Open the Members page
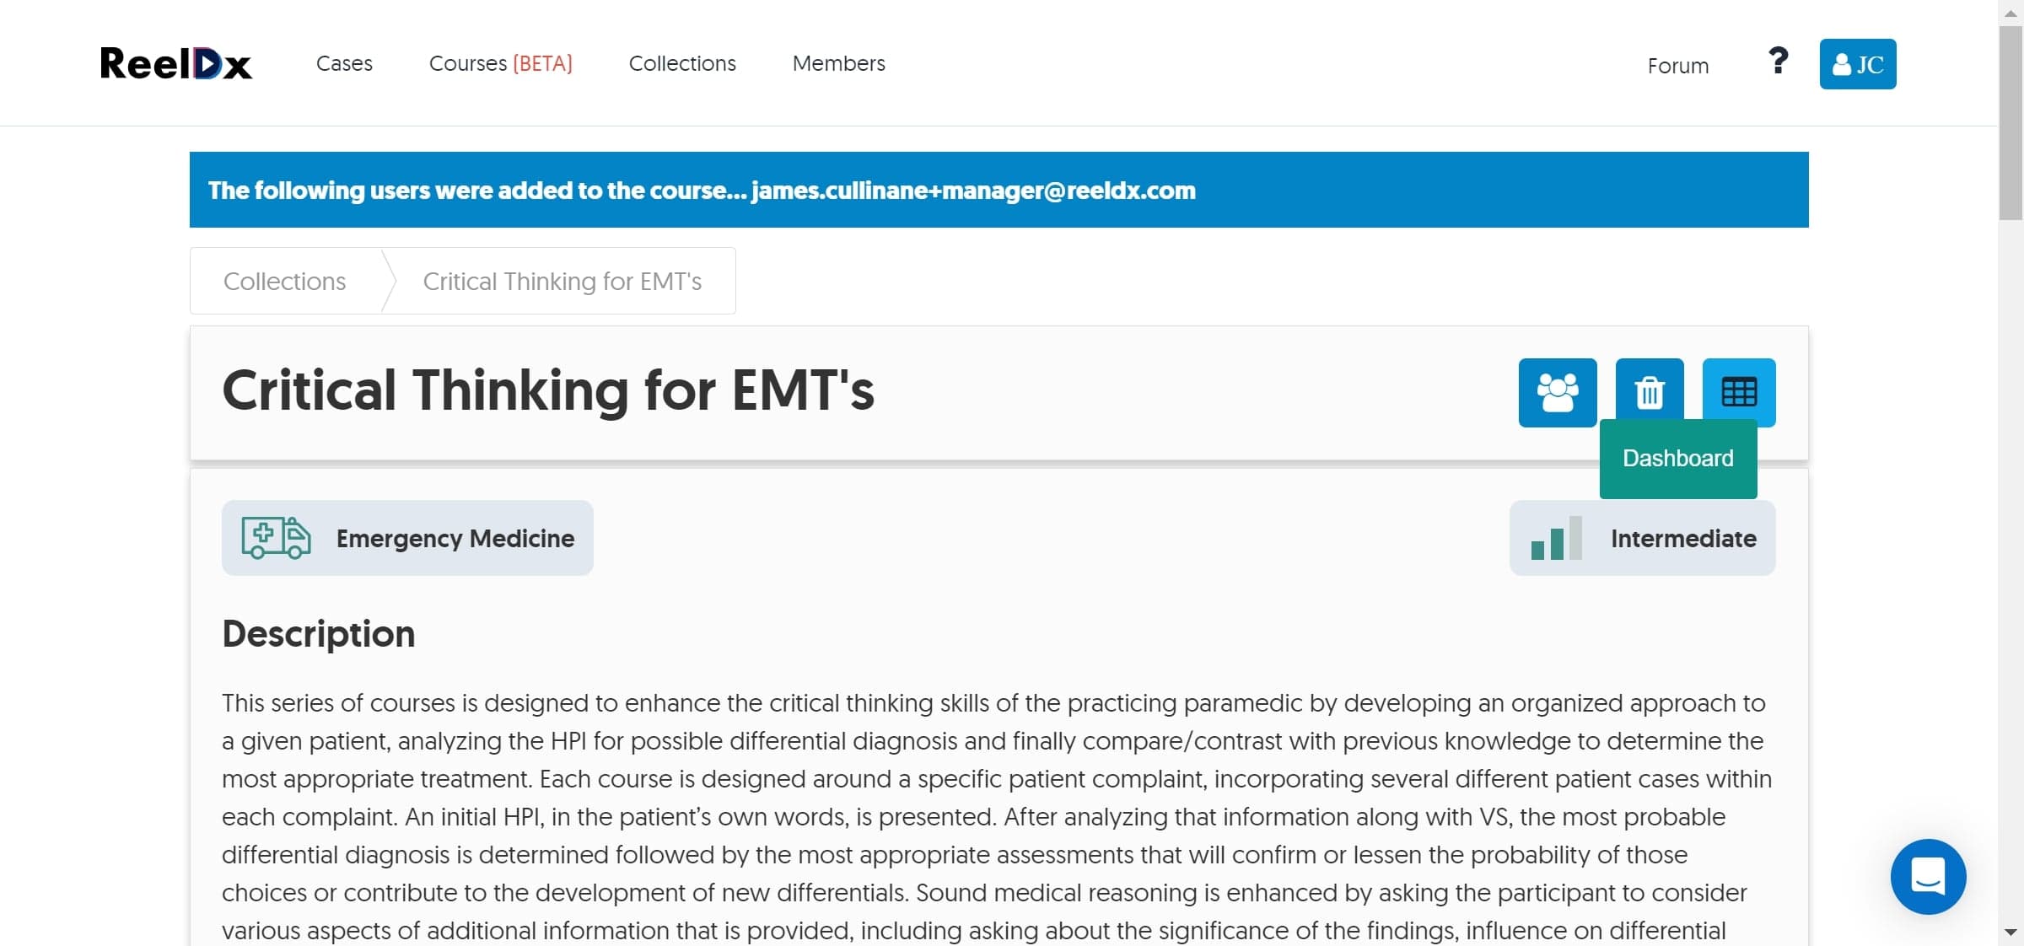The width and height of the screenshot is (2024, 946). tap(839, 63)
